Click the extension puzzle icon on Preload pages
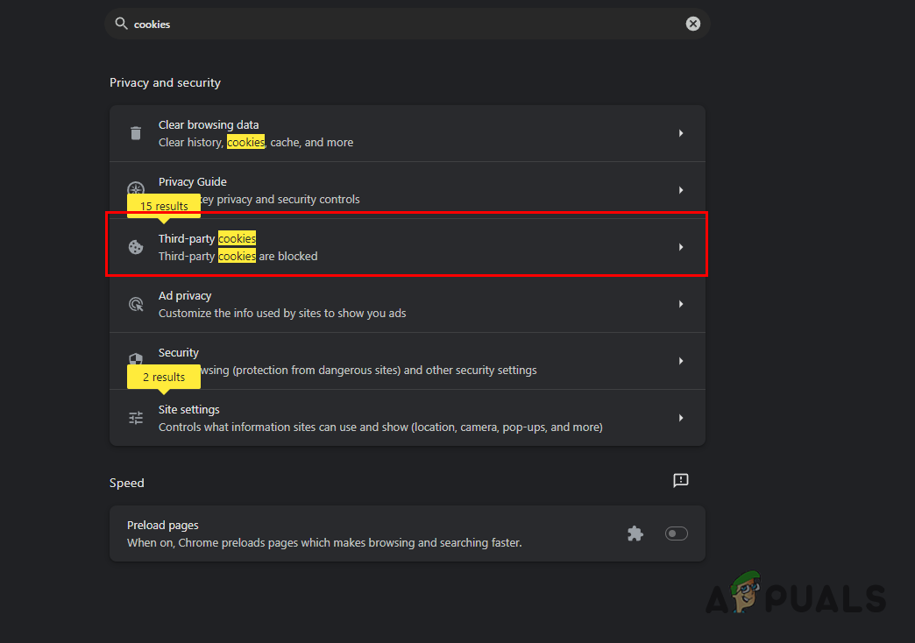The width and height of the screenshot is (915, 643). 635,533
